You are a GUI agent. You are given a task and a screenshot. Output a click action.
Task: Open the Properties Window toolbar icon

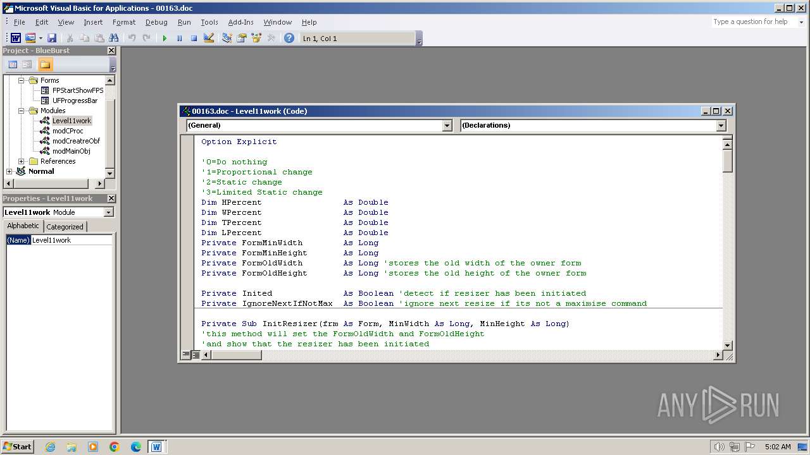coord(241,39)
